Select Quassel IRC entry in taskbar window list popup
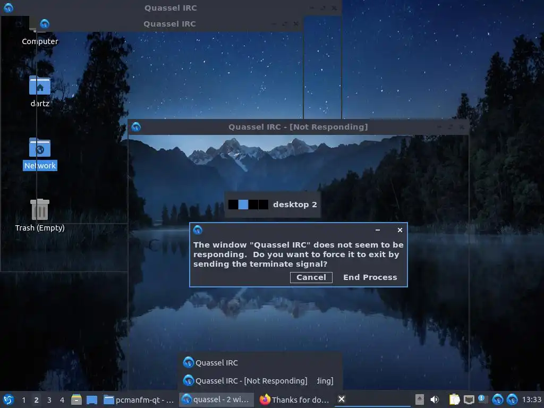Image resolution: width=544 pixels, height=408 pixels. pyautogui.click(x=260, y=362)
